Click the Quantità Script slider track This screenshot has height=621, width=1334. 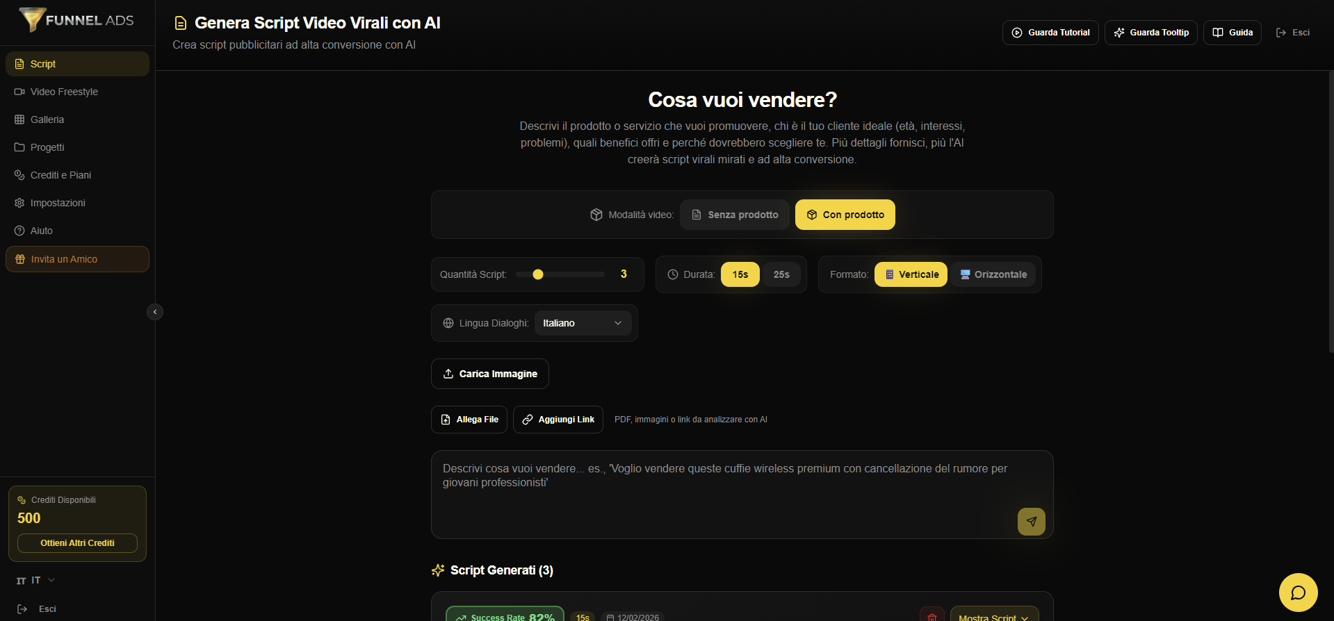(560, 274)
